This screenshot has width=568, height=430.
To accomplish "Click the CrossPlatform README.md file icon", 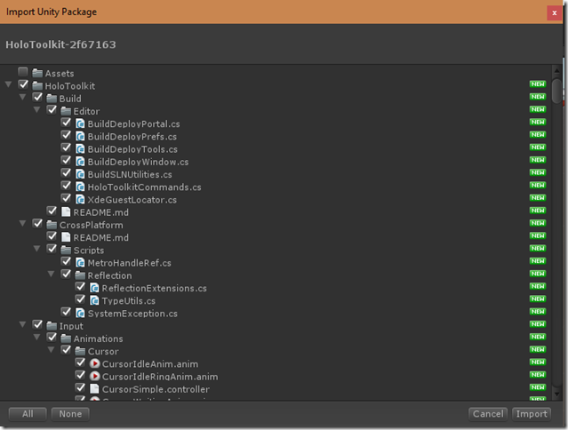I will pyautogui.click(x=66, y=237).
